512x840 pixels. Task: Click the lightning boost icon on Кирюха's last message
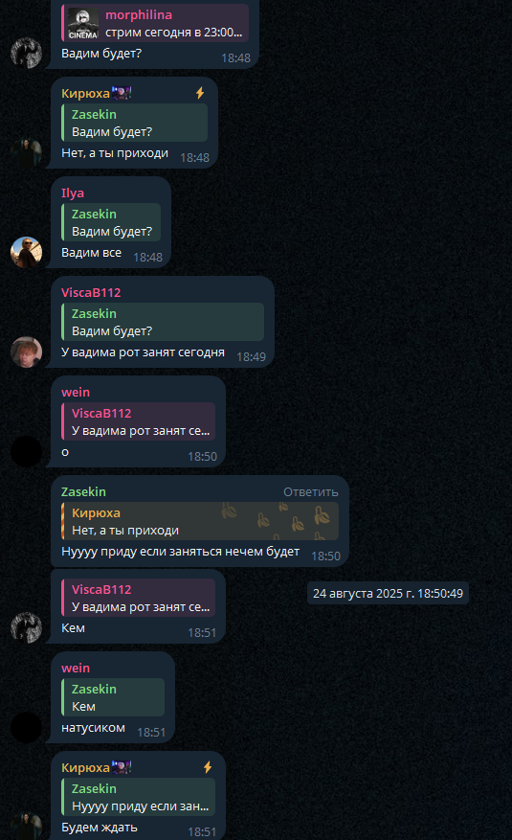pyautogui.click(x=208, y=767)
